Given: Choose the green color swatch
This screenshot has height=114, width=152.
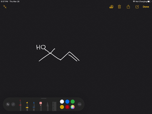Looking at the screenshot, I should pos(73,102).
